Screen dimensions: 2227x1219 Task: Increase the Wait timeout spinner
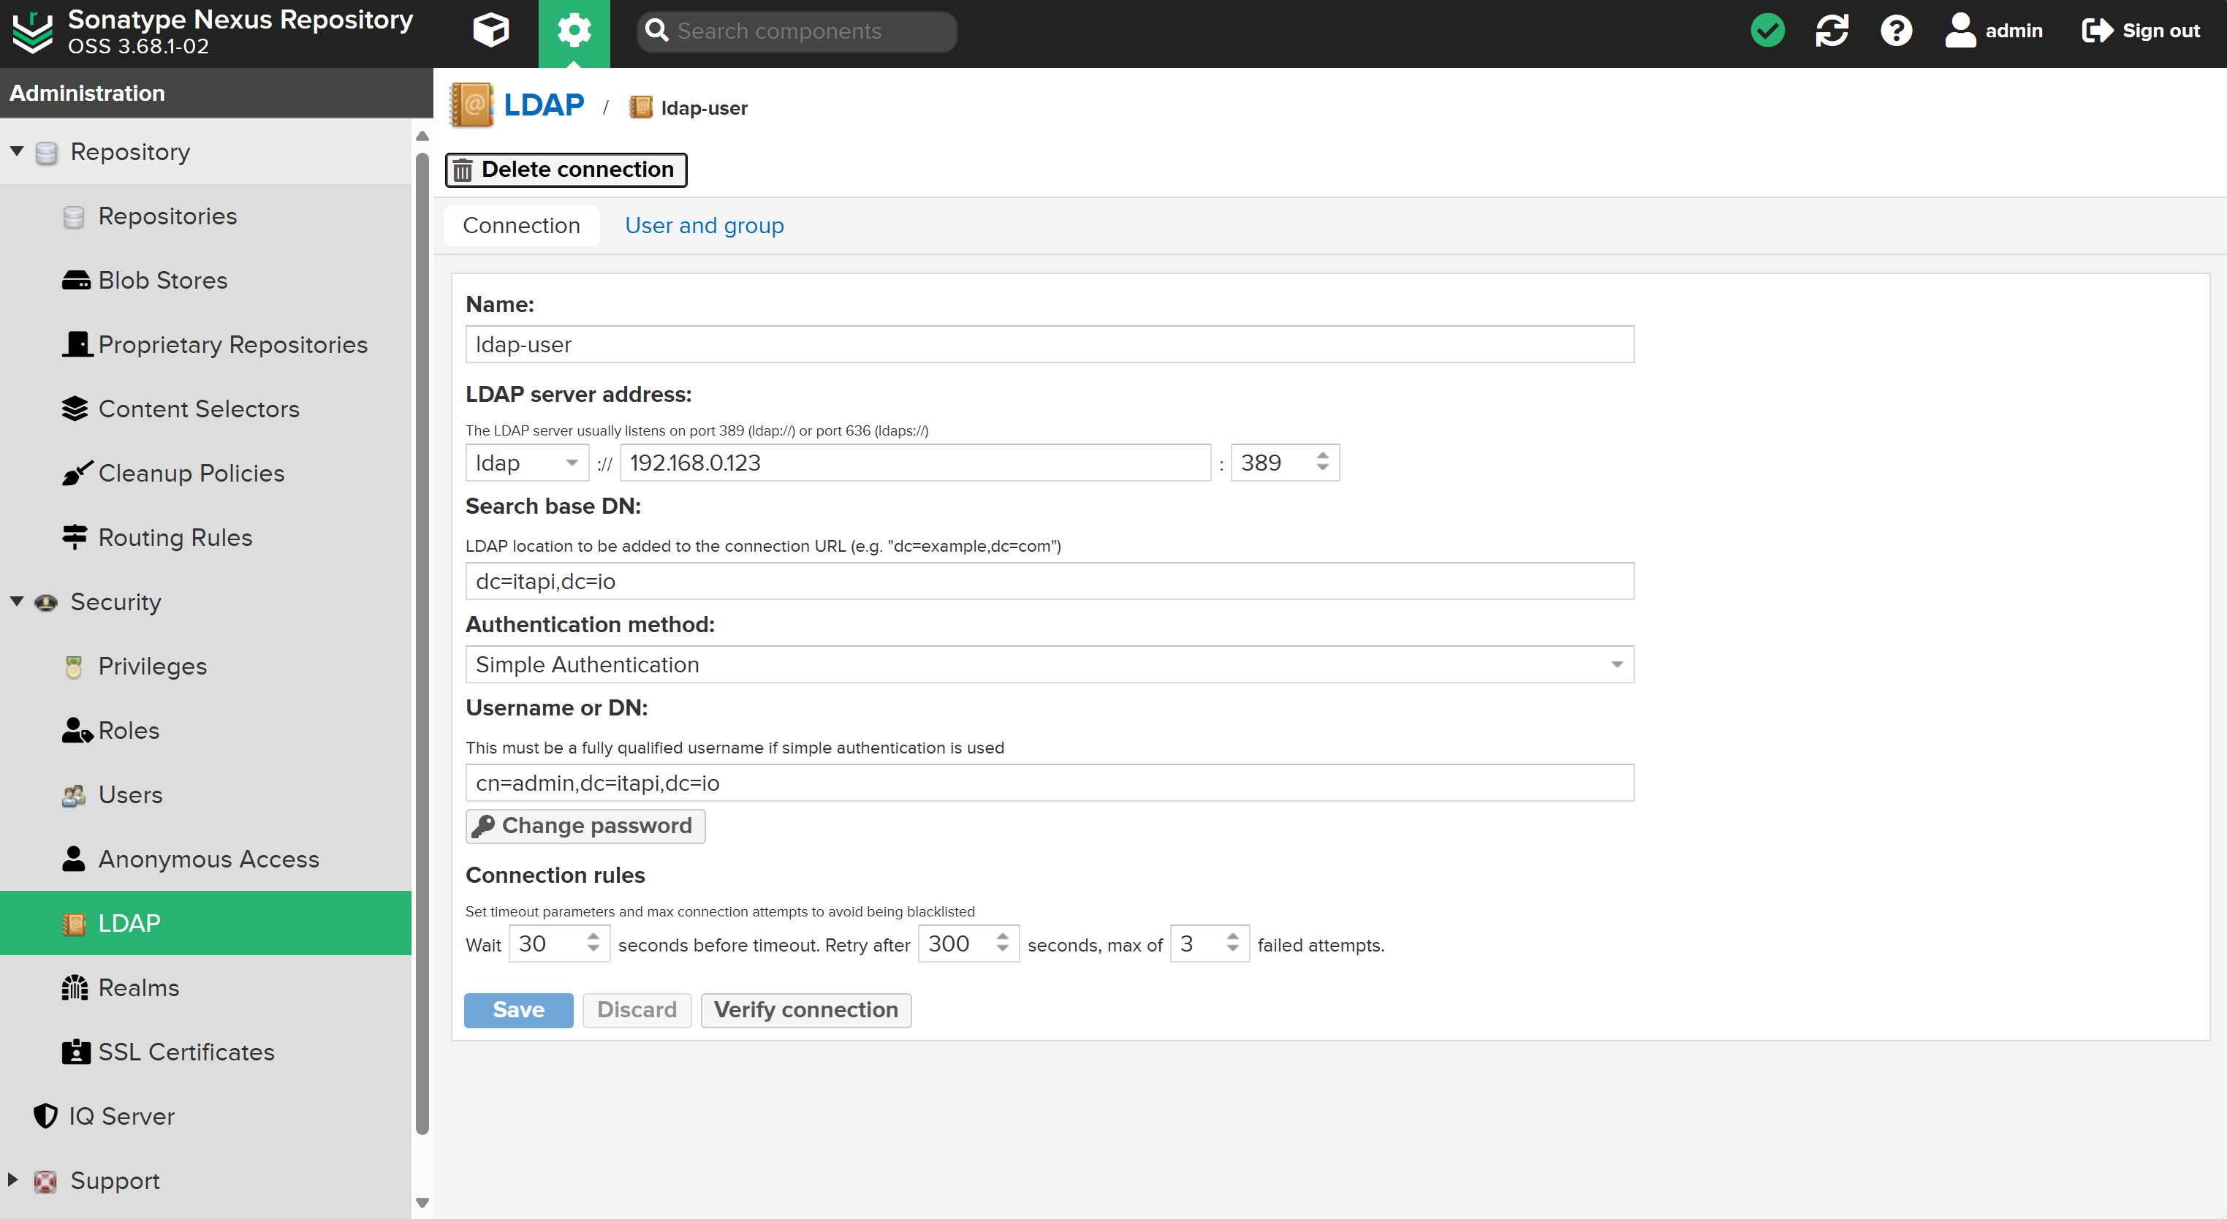click(x=593, y=936)
